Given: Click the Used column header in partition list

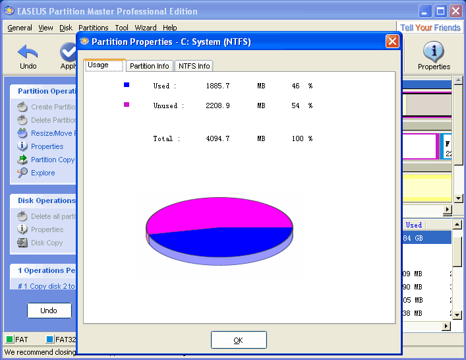Looking at the screenshot, I should [414, 225].
